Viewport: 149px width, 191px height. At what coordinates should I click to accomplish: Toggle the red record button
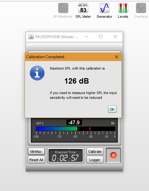[113, 155]
